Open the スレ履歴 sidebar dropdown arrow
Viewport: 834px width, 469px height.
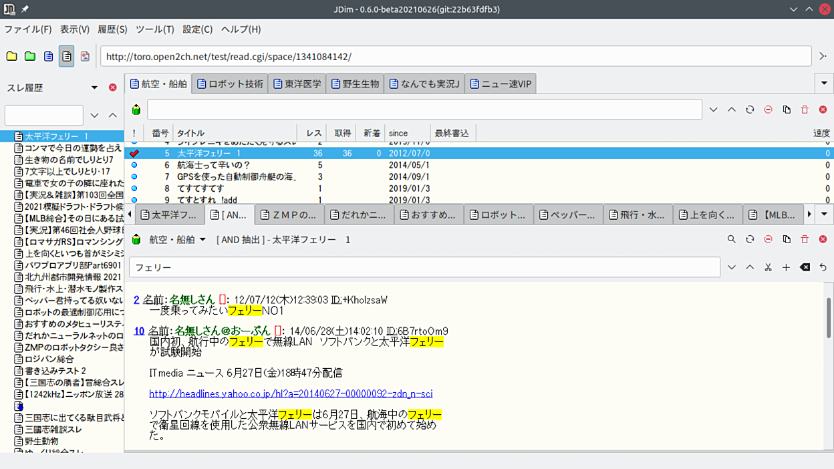(x=94, y=88)
